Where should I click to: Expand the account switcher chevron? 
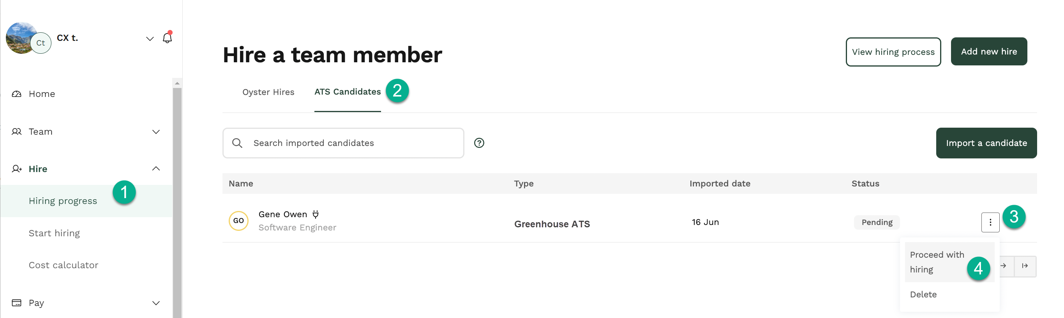150,39
